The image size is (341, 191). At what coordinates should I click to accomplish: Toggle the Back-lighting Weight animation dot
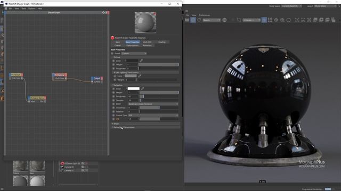click(x=115, y=80)
